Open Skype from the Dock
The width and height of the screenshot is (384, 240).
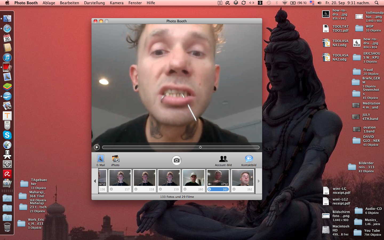click(7, 135)
